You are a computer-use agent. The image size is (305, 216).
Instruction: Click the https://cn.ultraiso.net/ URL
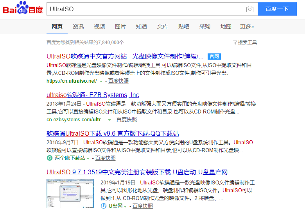(x=72, y=81)
